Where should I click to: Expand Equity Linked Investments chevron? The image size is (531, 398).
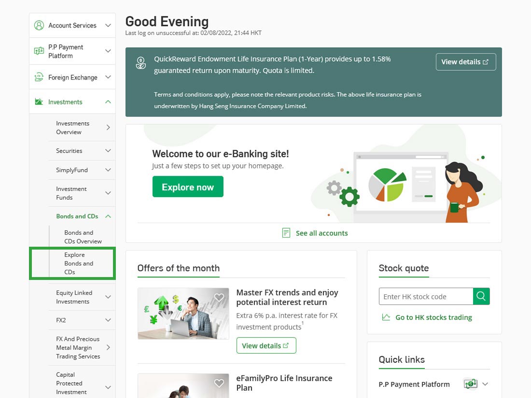click(x=108, y=297)
